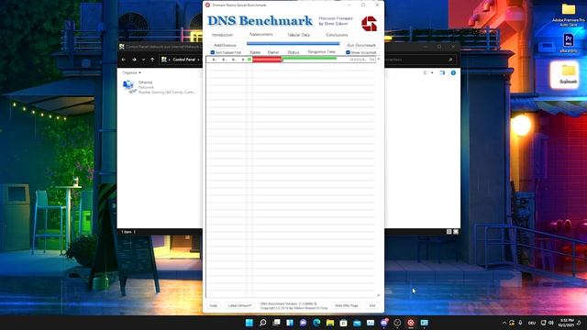
Task: Switch to the Conclusions tab
Action: pos(337,35)
